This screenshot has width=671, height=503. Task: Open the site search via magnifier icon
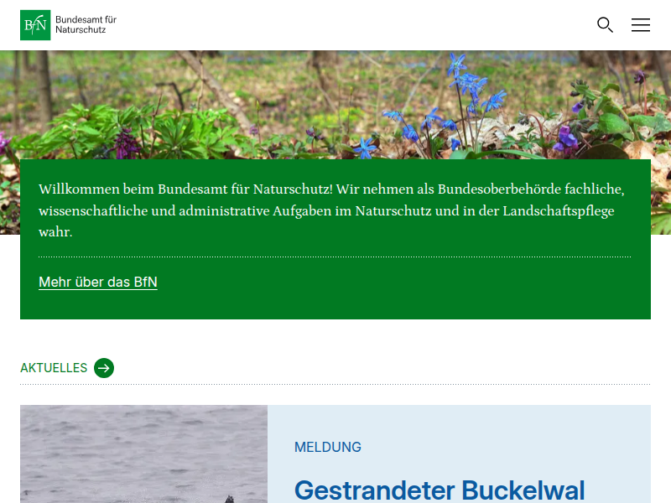point(605,25)
